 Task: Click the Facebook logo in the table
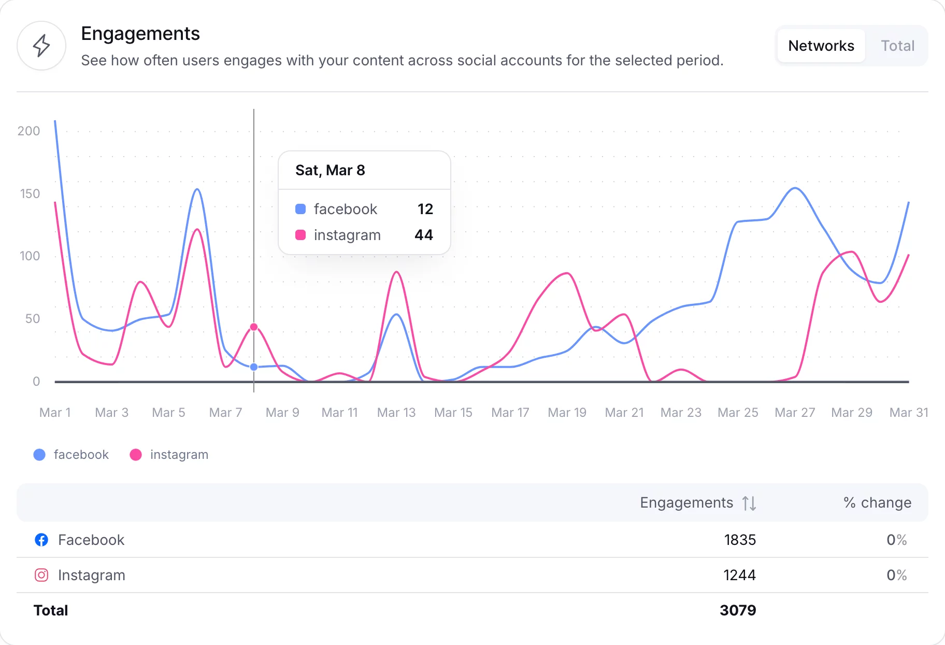[x=41, y=539]
